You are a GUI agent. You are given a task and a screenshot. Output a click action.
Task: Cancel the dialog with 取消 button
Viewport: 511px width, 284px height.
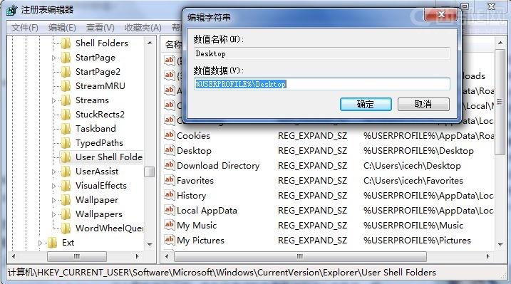[x=423, y=105]
